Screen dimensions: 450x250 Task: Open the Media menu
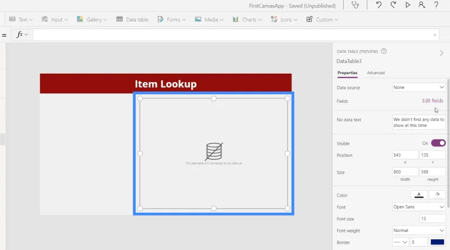[x=209, y=20]
